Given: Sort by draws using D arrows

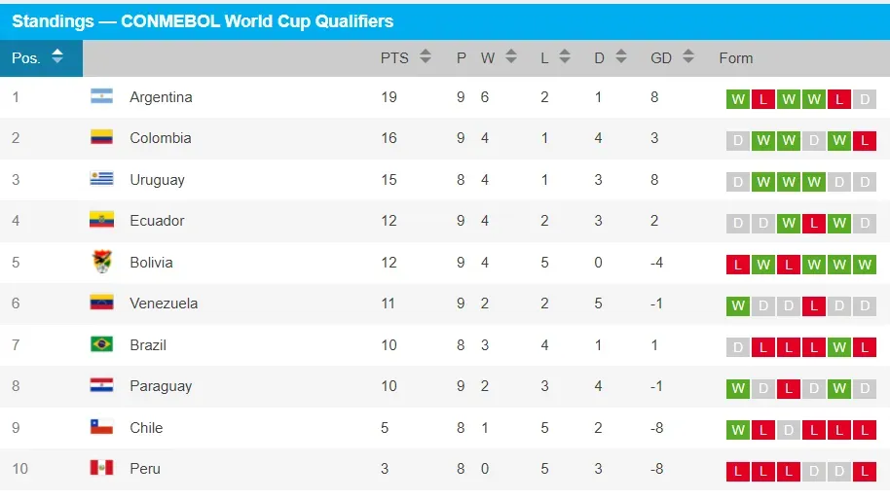Looking at the screenshot, I should pyautogui.click(x=621, y=56).
